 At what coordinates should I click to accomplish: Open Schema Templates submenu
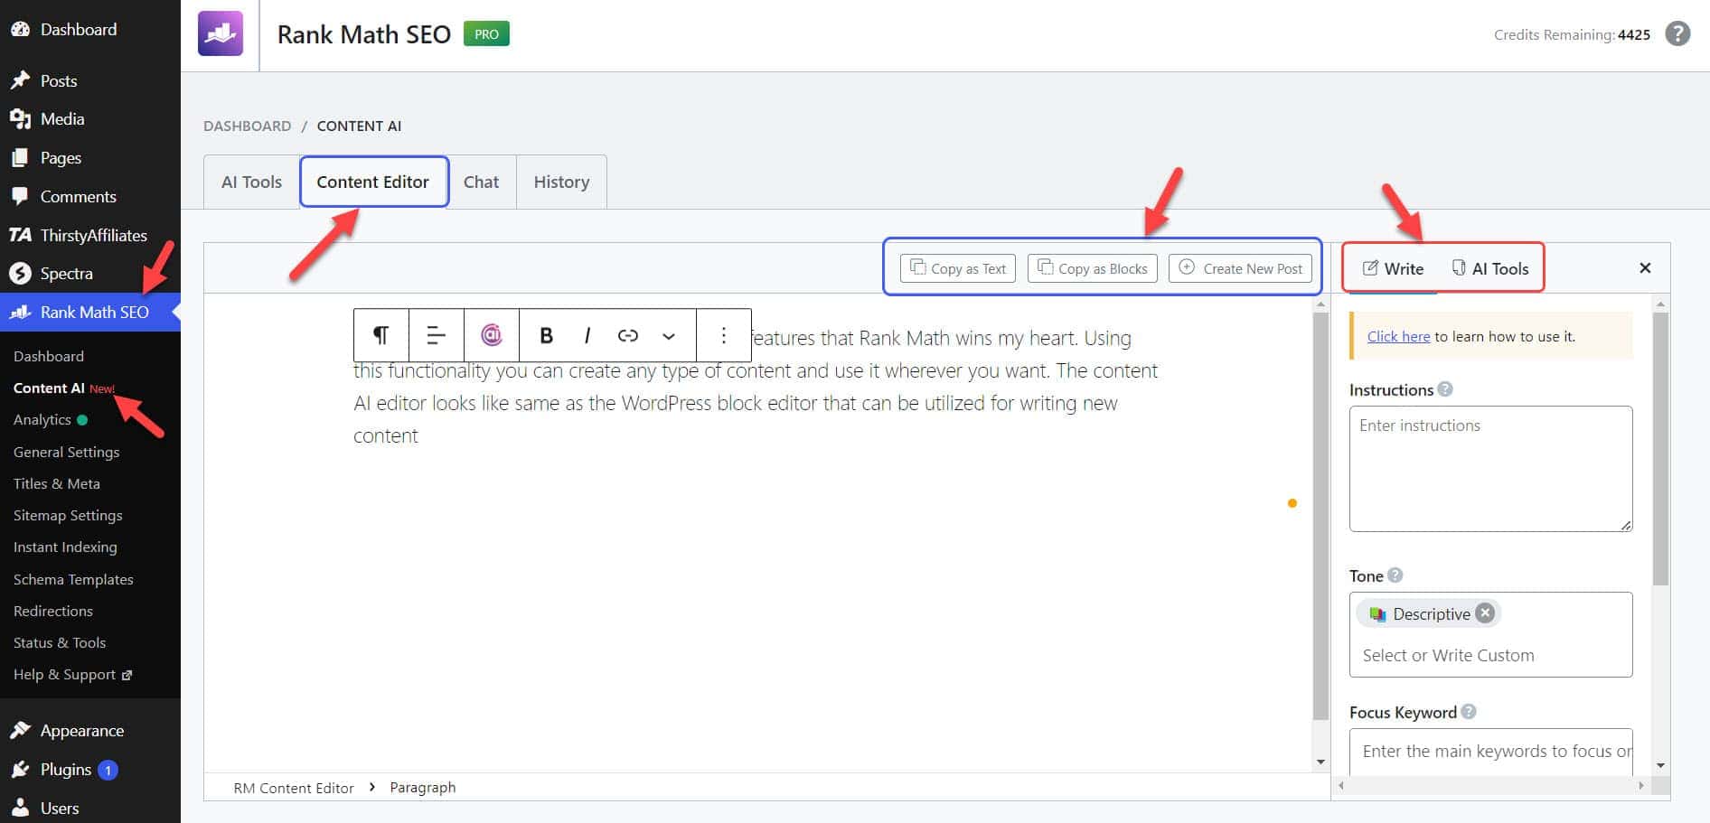click(x=73, y=579)
